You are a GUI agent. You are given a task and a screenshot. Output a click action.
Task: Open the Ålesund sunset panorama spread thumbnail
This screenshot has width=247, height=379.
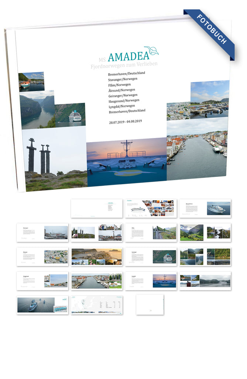click(97, 257)
